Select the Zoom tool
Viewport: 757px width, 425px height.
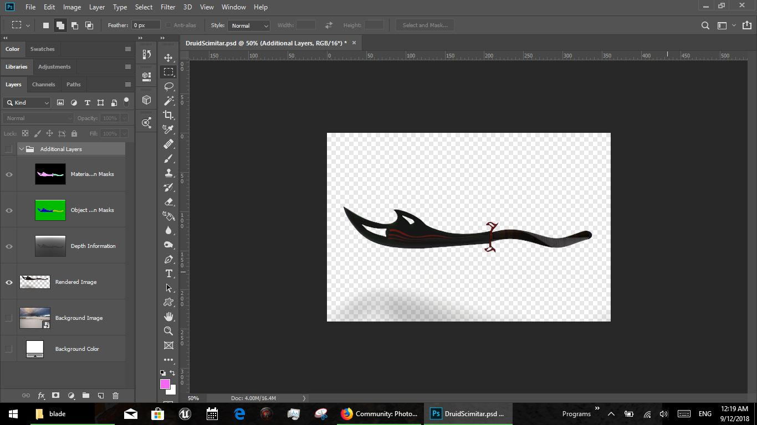point(168,331)
